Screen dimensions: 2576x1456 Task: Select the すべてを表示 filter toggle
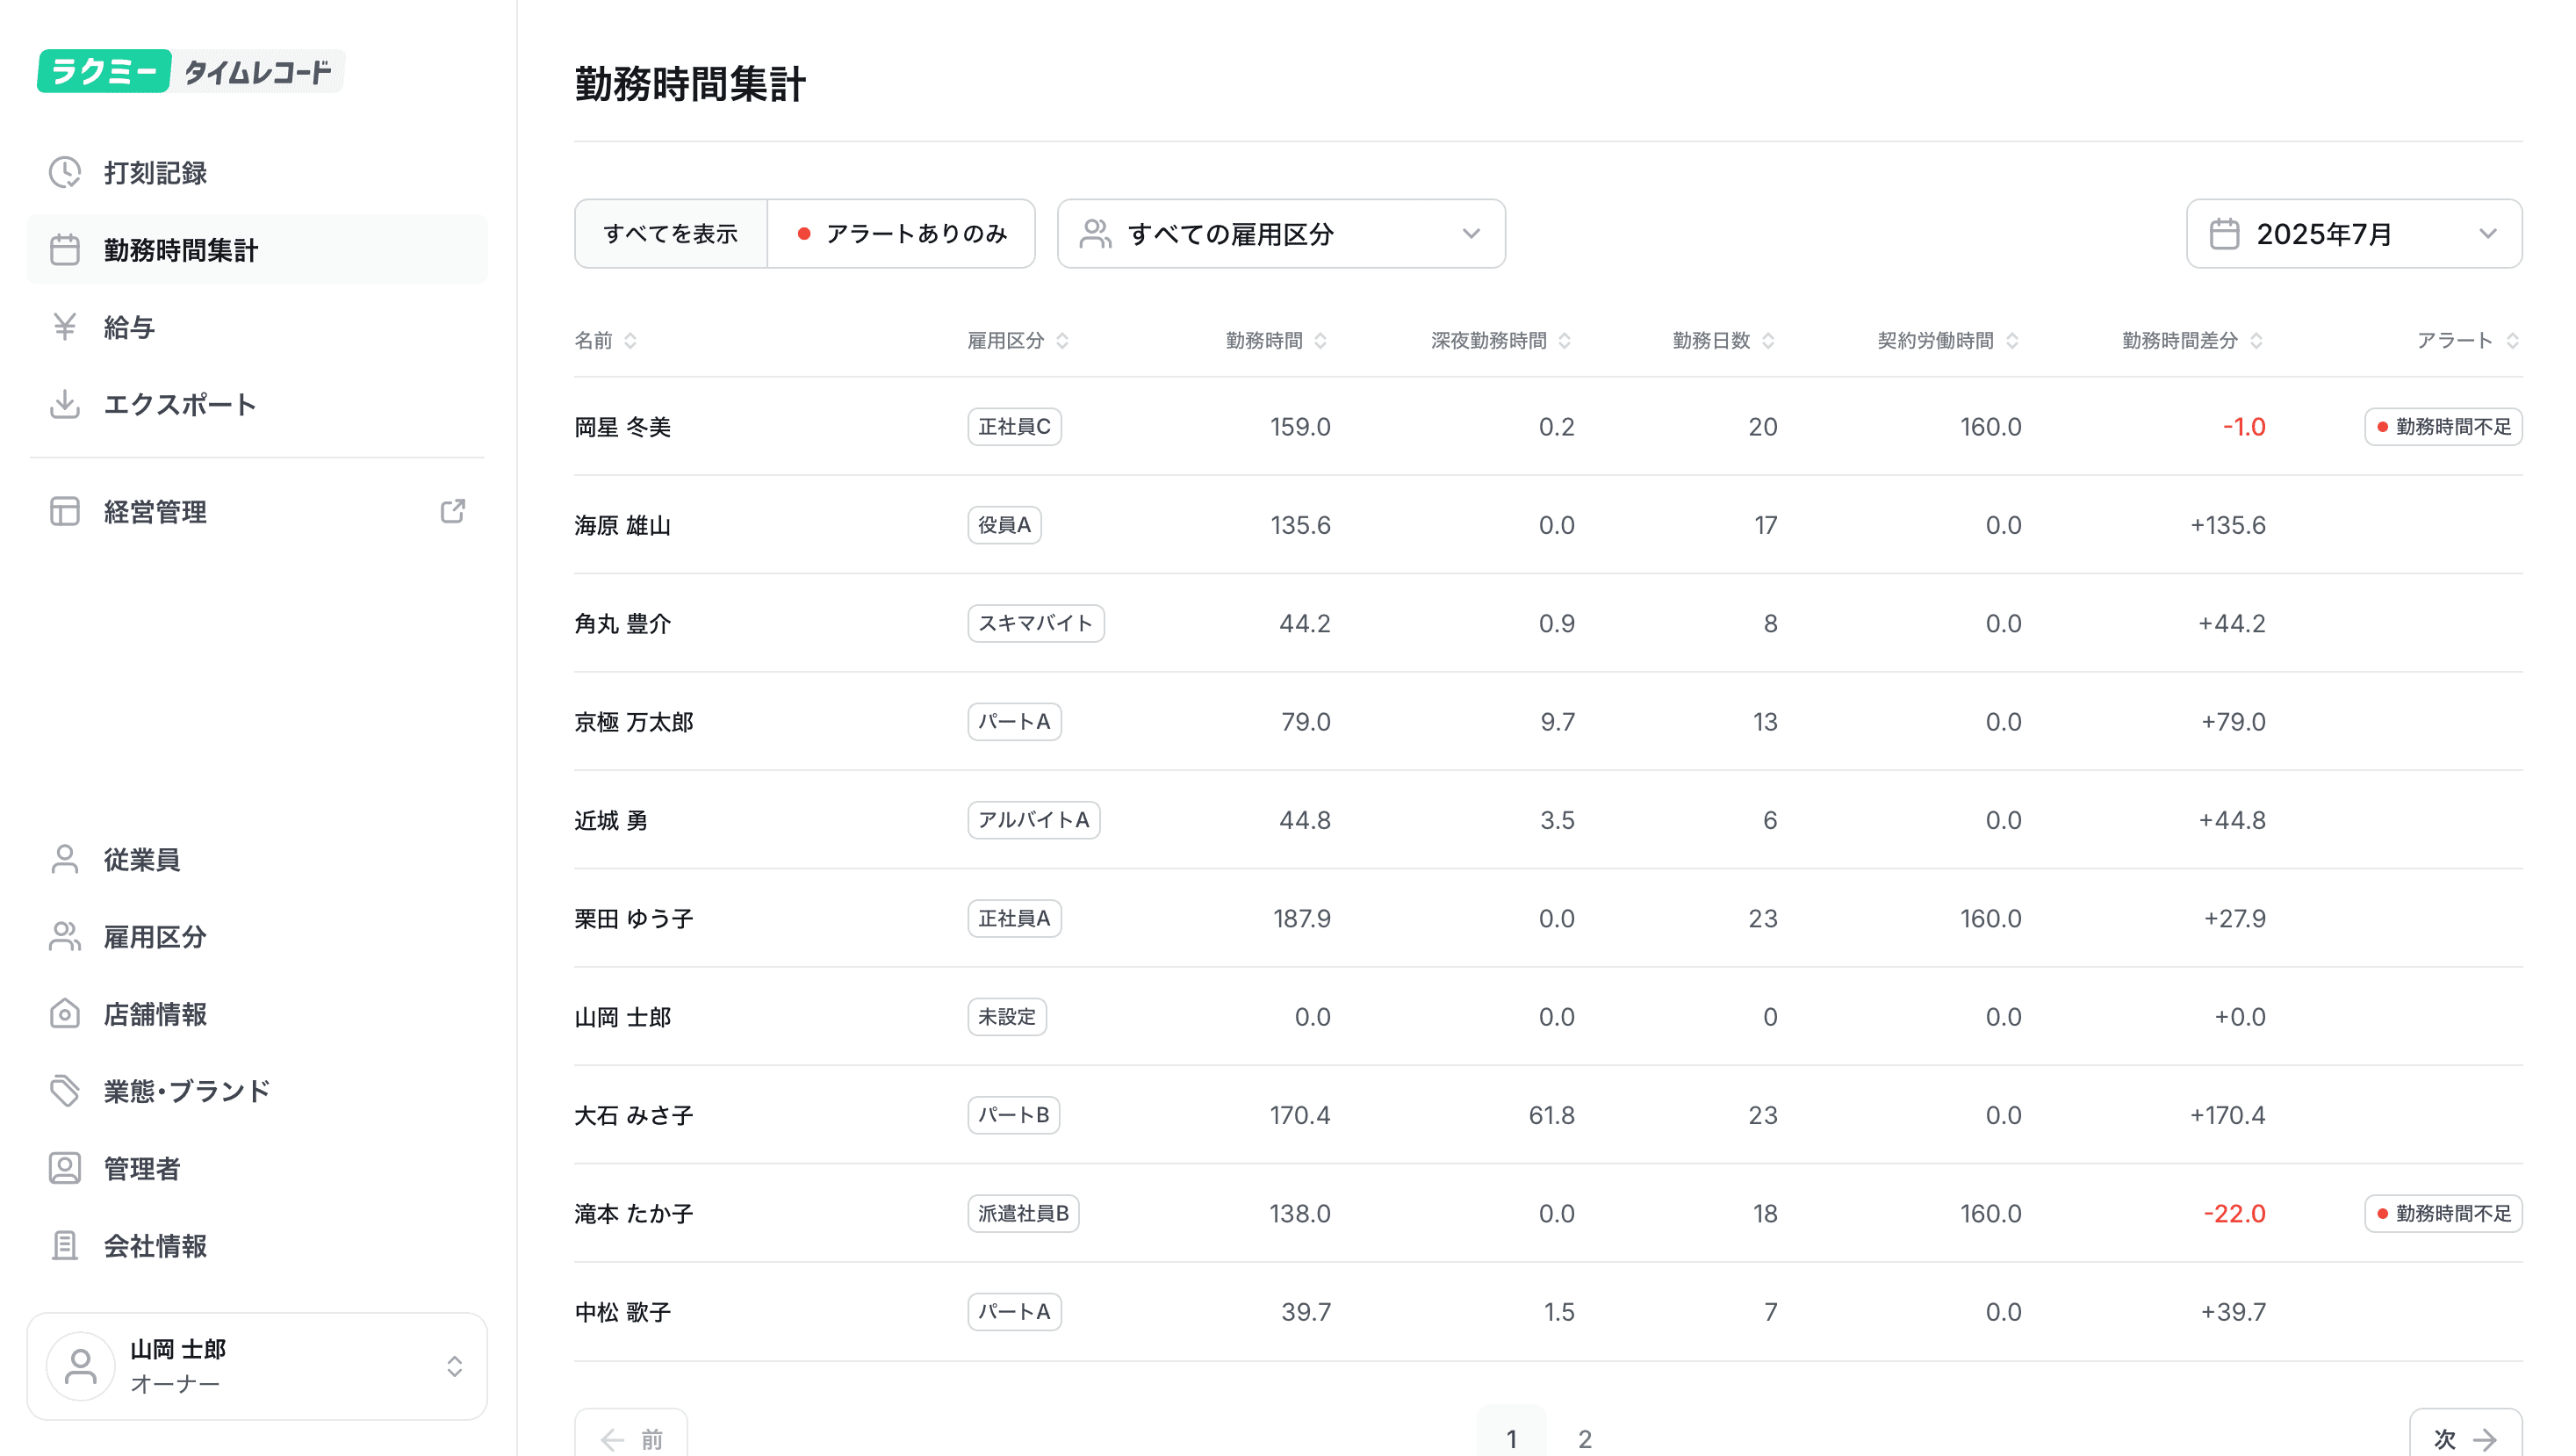[671, 234]
